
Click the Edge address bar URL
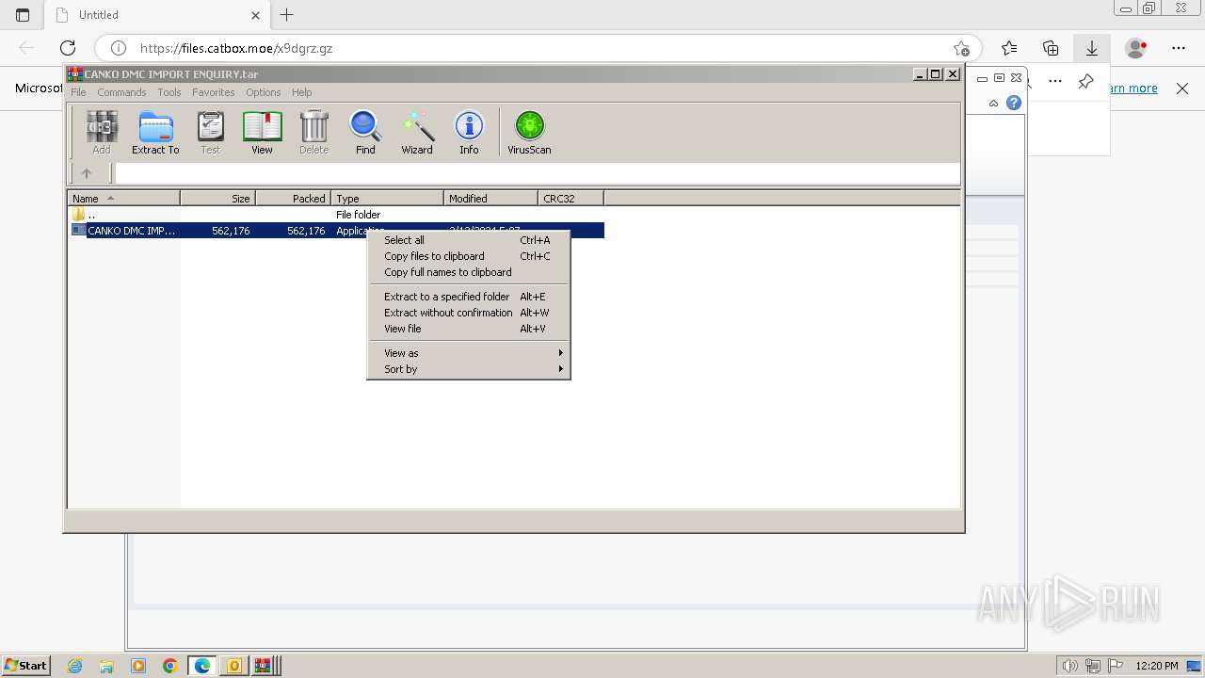point(236,48)
